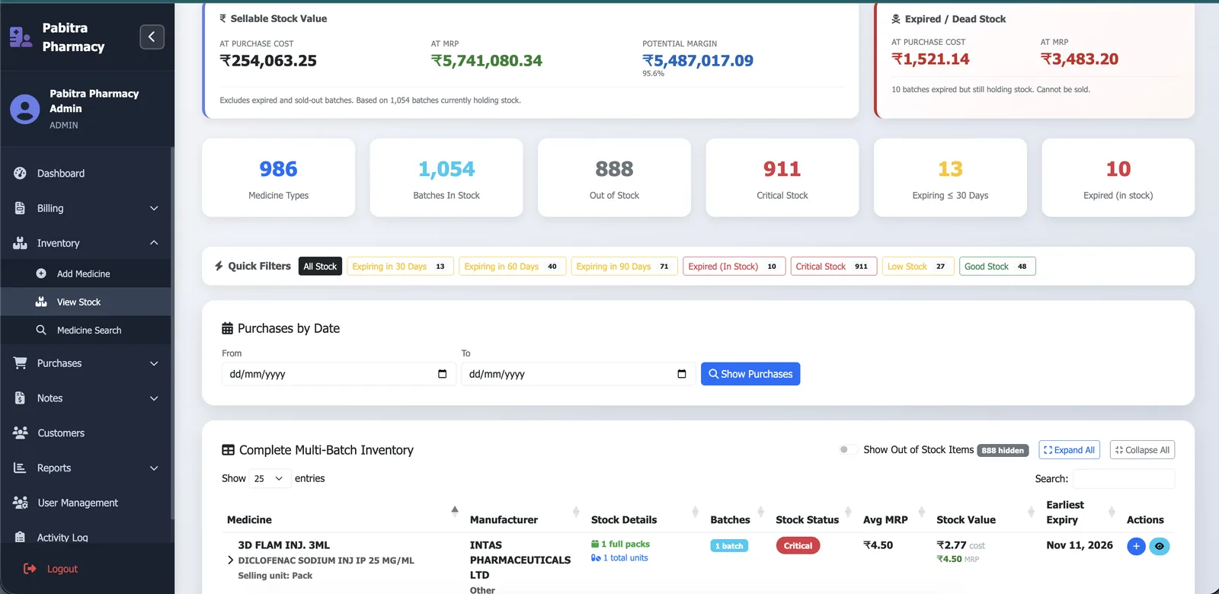1219x594 pixels.
Task: Add batch for 3D FLAM INJ. 3ML
Action: (x=1136, y=546)
